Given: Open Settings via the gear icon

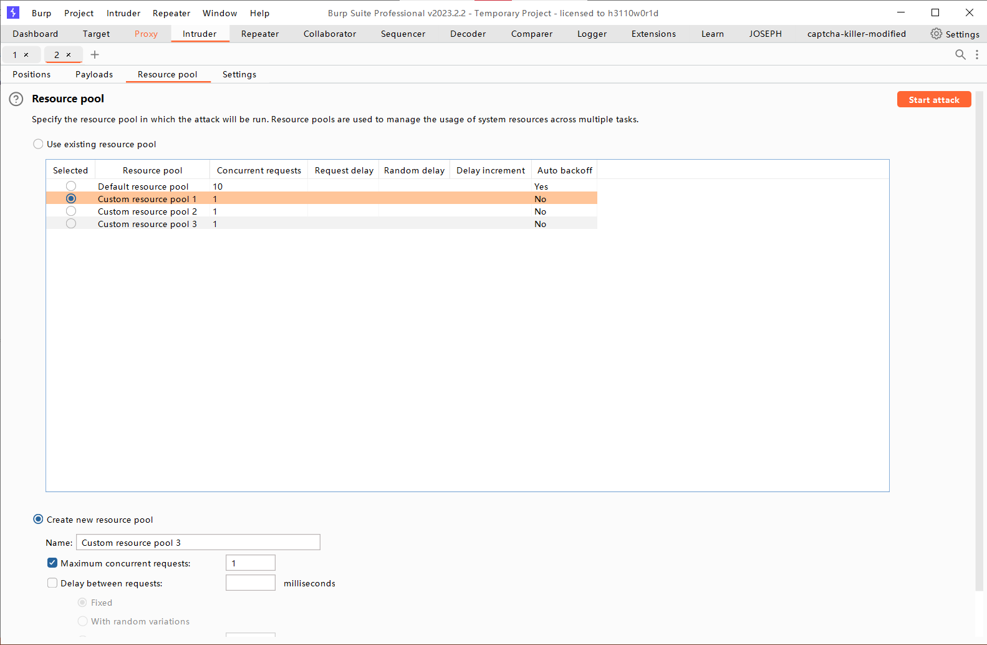Looking at the screenshot, I should coord(936,34).
